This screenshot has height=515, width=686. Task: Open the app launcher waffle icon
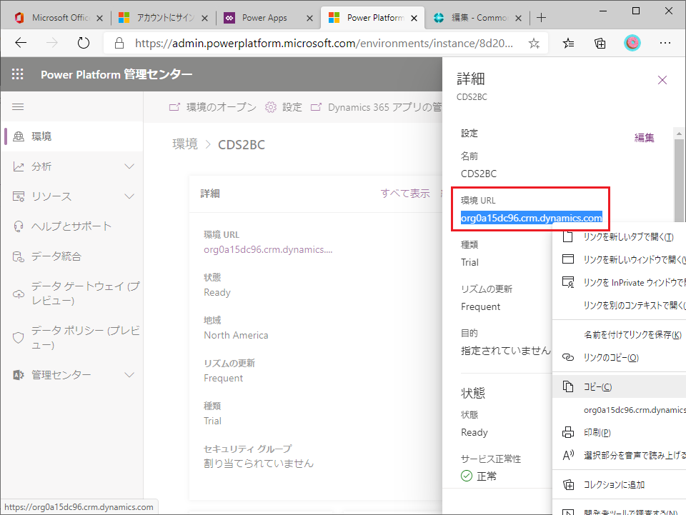coord(17,74)
